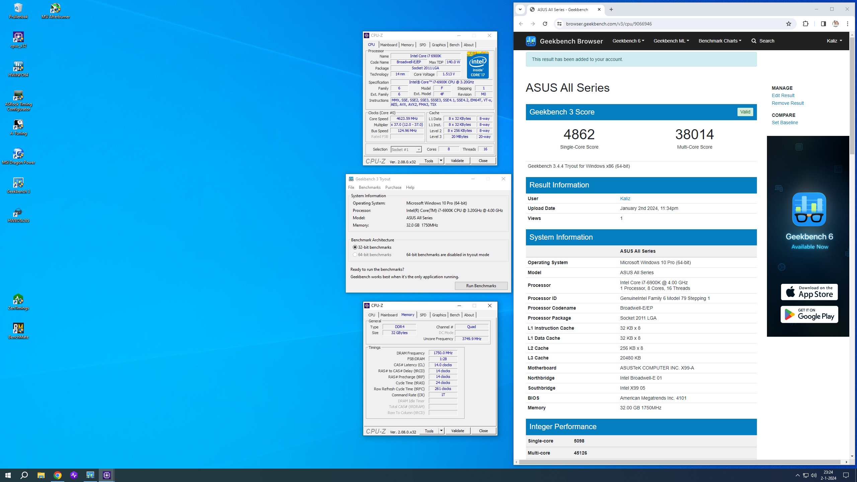
Task: Open Tools dropdown arrow in top CPU-Z
Action: (x=441, y=161)
